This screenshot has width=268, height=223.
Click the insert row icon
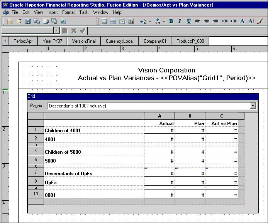click(143, 21)
